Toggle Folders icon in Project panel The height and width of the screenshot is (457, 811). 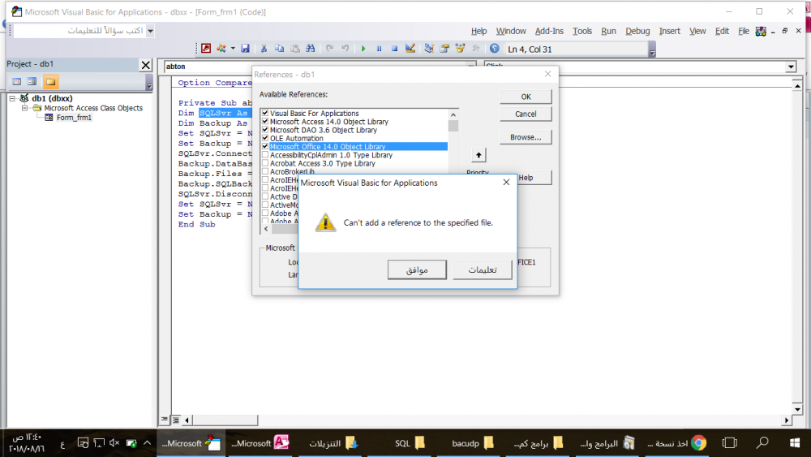click(50, 82)
